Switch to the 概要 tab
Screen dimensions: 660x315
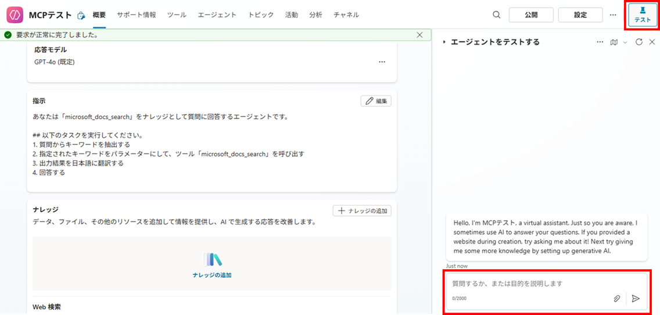click(x=99, y=15)
